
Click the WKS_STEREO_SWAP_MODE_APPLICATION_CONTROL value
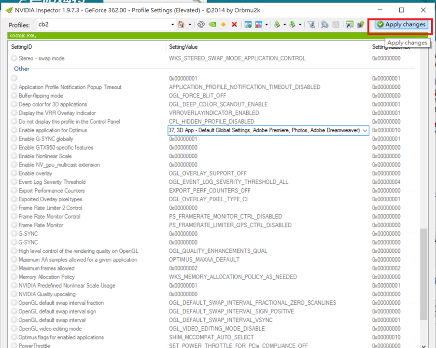point(237,58)
